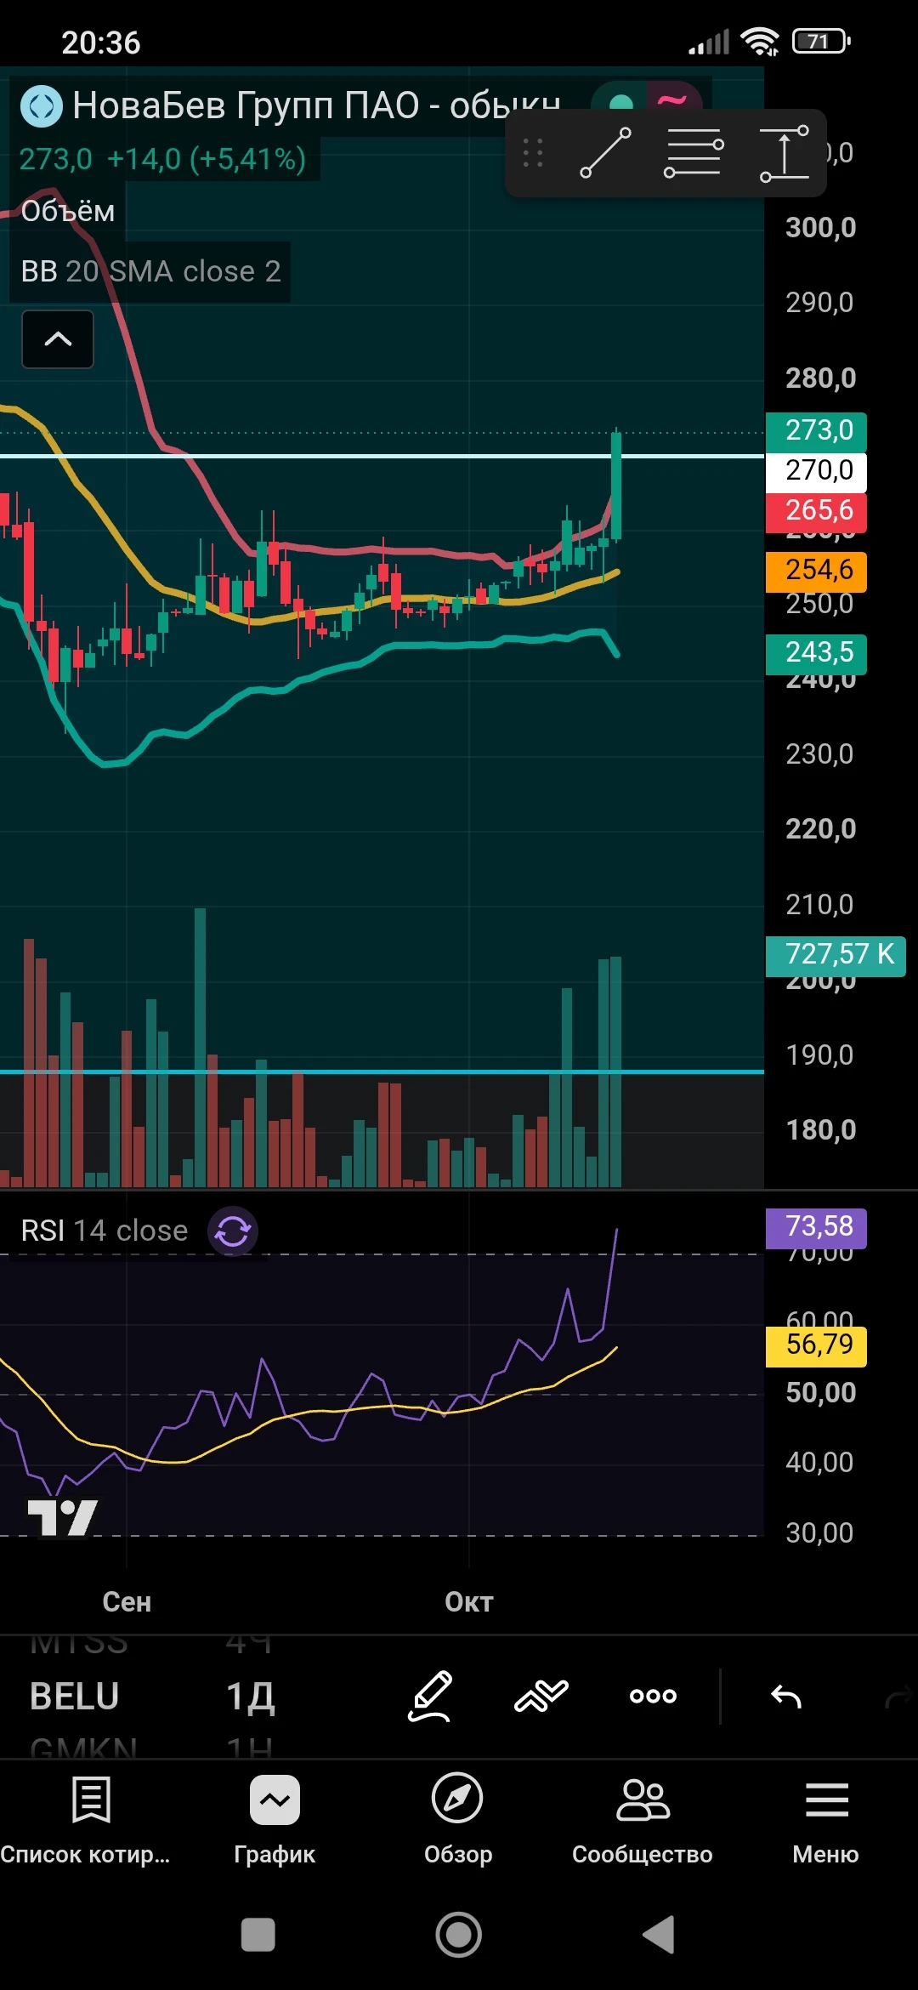Select the trend line drawing tool

(x=605, y=153)
